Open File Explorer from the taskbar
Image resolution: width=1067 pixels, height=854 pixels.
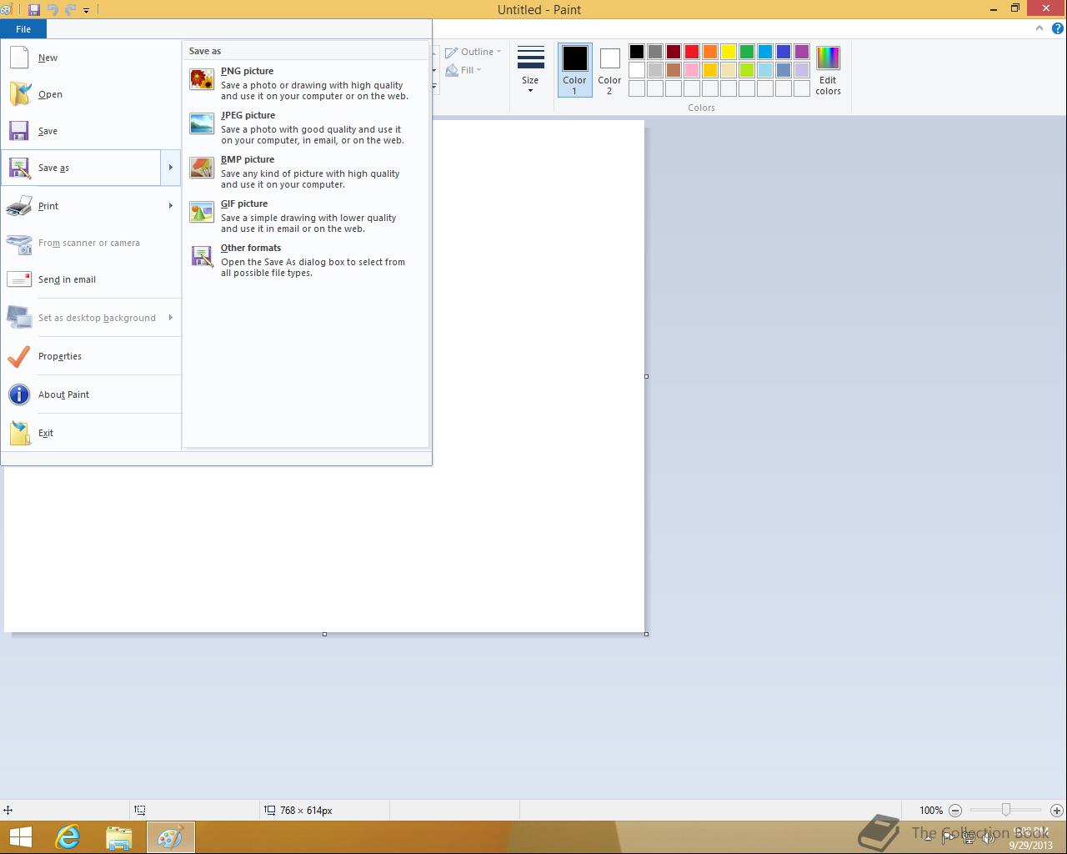coord(119,837)
